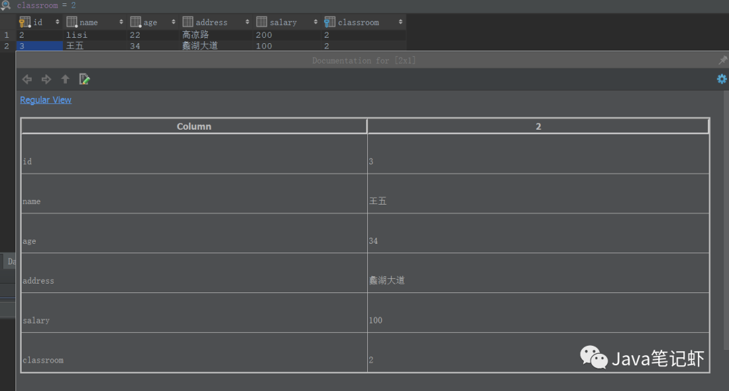Select the '王五' cell in the result grid
The width and height of the screenshot is (729, 391).
pos(95,46)
